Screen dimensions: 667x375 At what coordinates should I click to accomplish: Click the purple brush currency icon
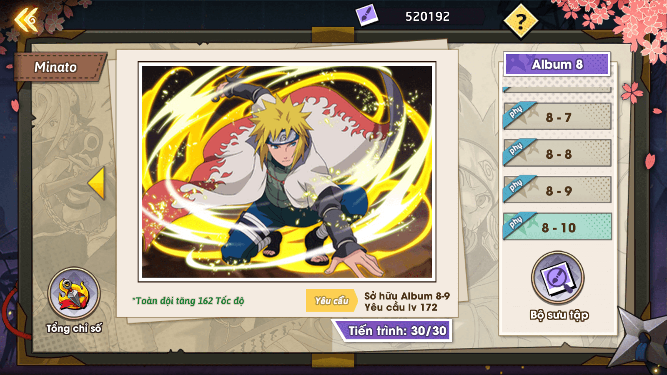(x=366, y=15)
